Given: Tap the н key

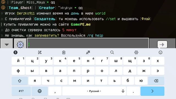Looking at the screenshot, I should tap(88, 61).
